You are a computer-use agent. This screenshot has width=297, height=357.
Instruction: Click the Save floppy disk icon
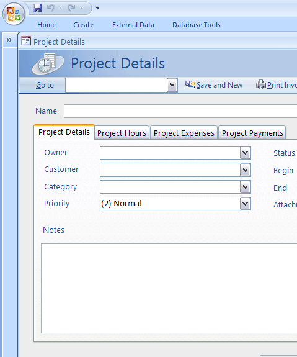tap(37, 8)
